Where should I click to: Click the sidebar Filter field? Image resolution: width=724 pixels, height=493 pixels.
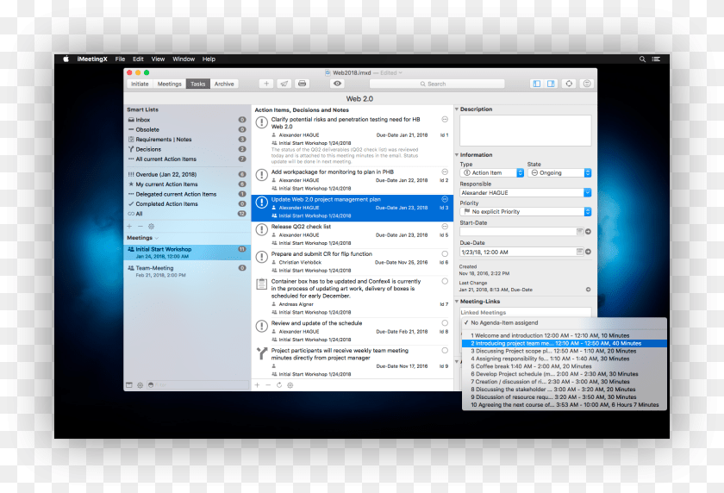coord(197,385)
